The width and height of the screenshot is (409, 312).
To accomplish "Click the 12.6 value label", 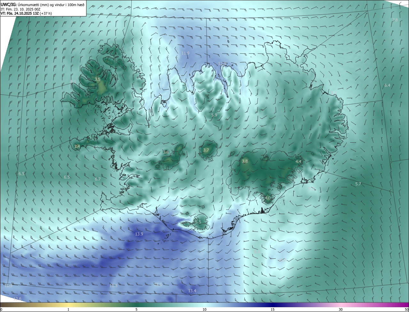I will [x=17, y=299].
